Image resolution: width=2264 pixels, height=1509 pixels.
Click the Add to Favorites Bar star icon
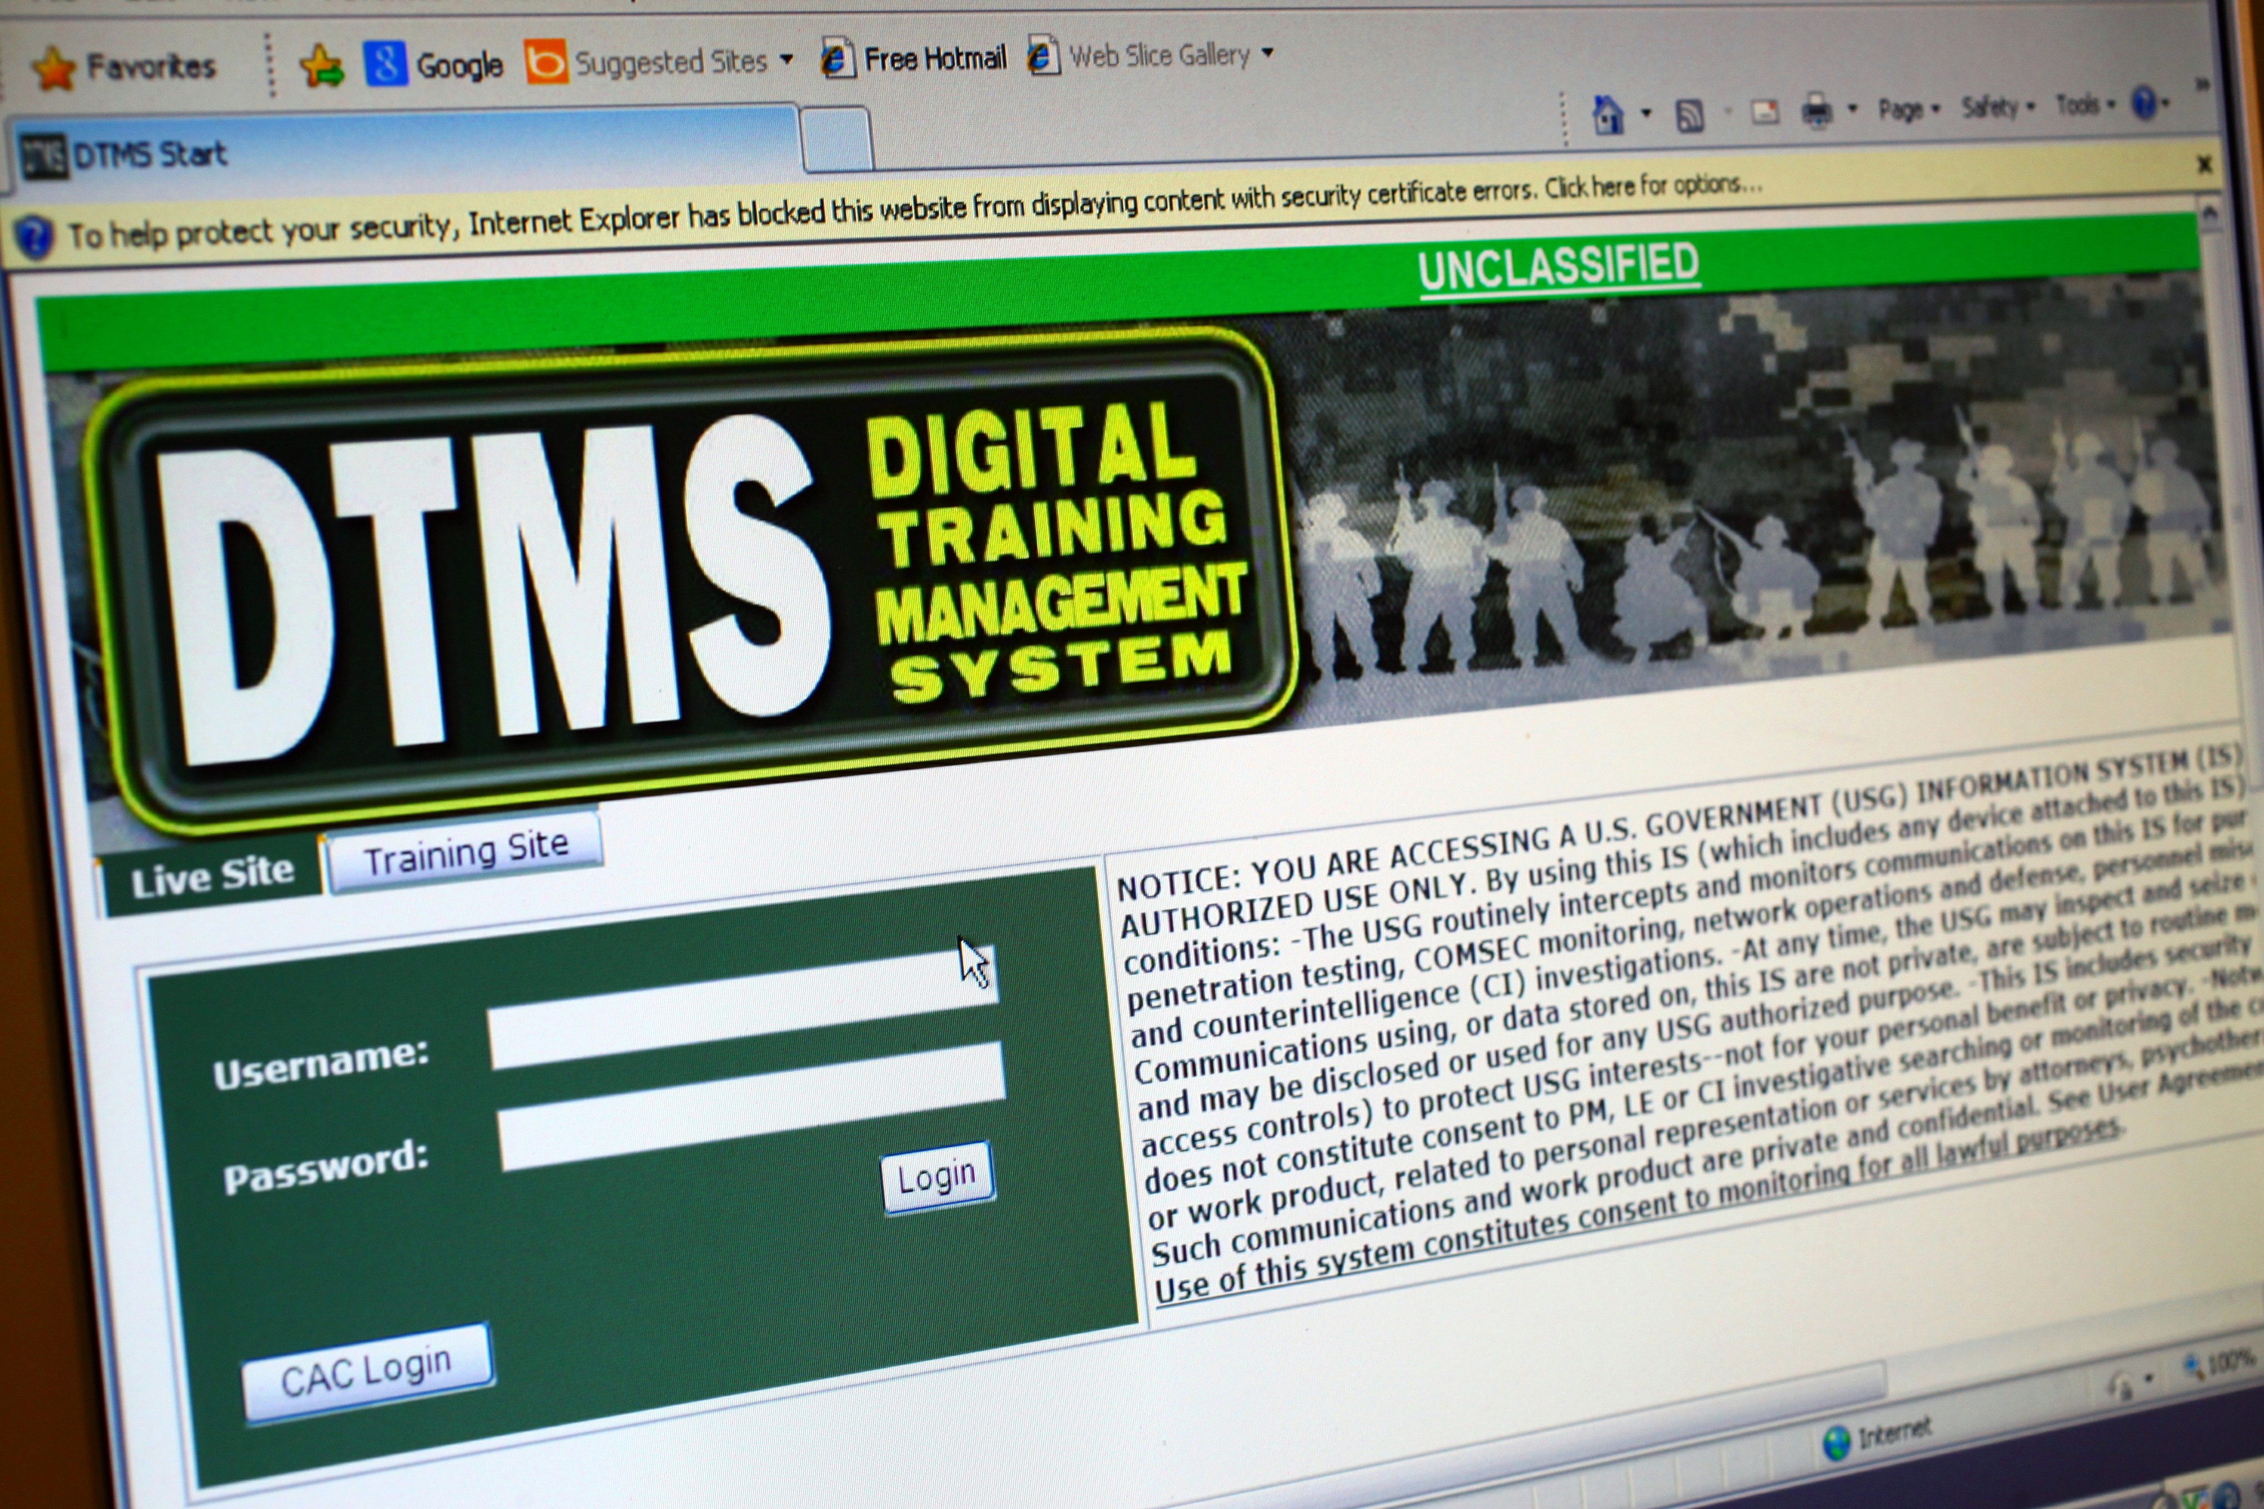(x=321, y=65)
